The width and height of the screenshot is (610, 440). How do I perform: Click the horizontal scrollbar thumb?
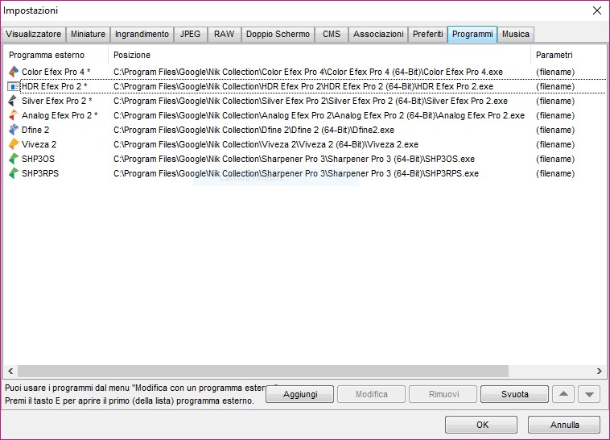pos(263,371)
